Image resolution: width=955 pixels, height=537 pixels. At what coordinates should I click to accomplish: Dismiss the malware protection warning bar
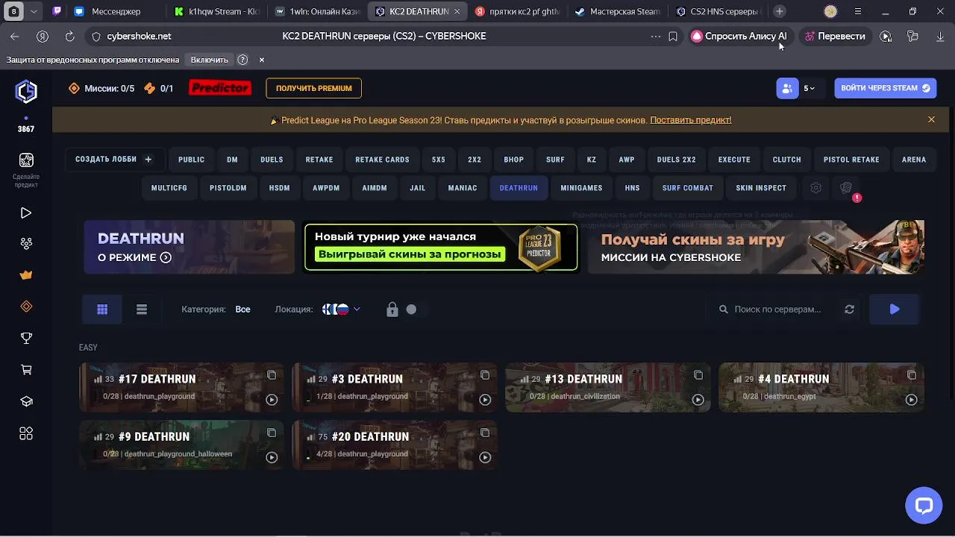[261, 60]
